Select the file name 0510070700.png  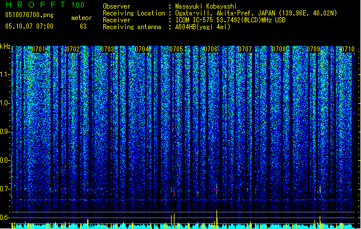(x=29, y=15)
